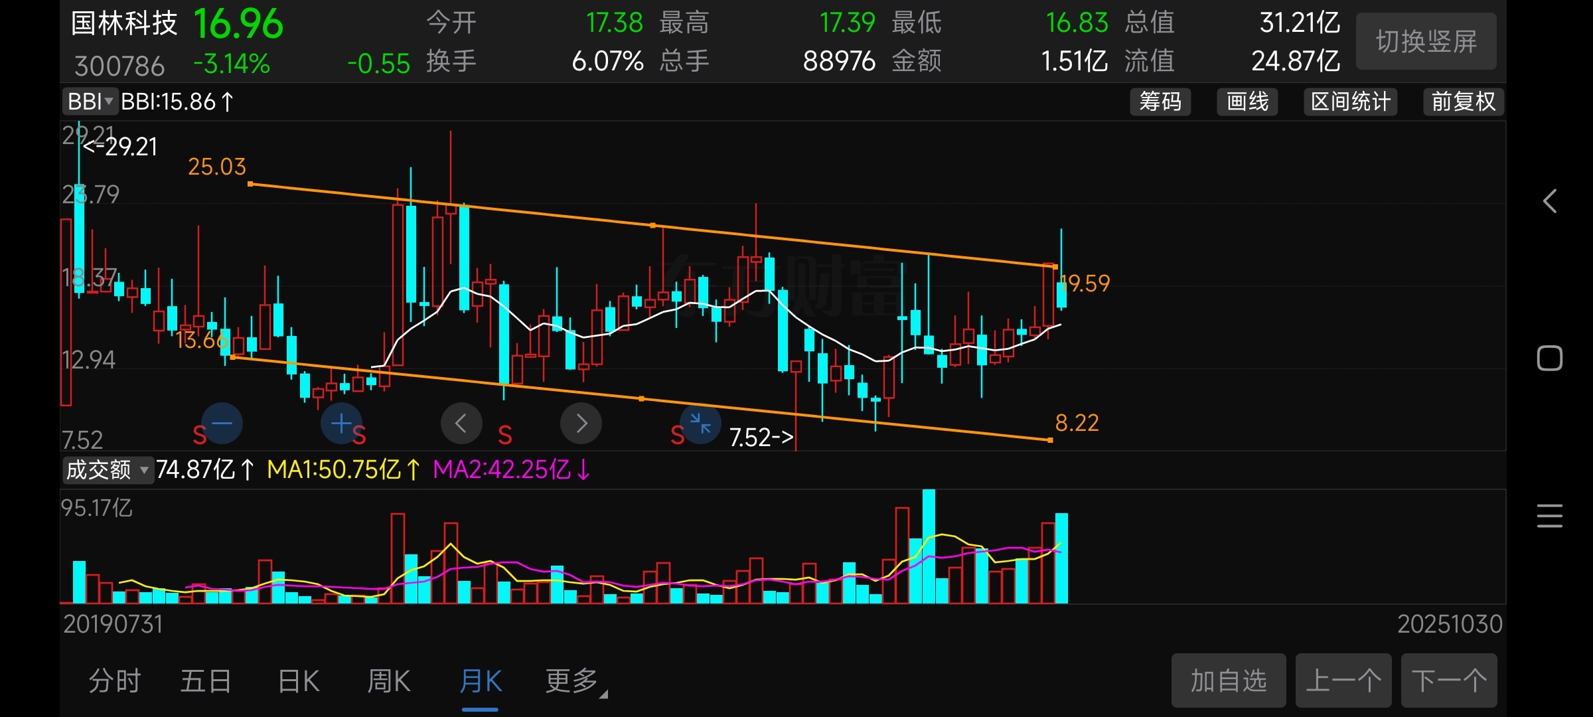Click the 25.03 trendline start handle
Image resolution: width=1593 pixels, height=717 pixels.
pyautogui.click(x=250, y=184)
